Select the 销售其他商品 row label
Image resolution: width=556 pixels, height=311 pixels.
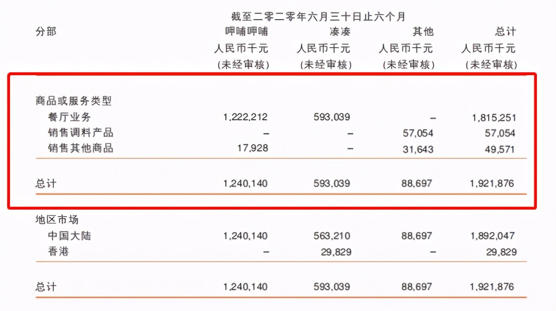[81, 148]
